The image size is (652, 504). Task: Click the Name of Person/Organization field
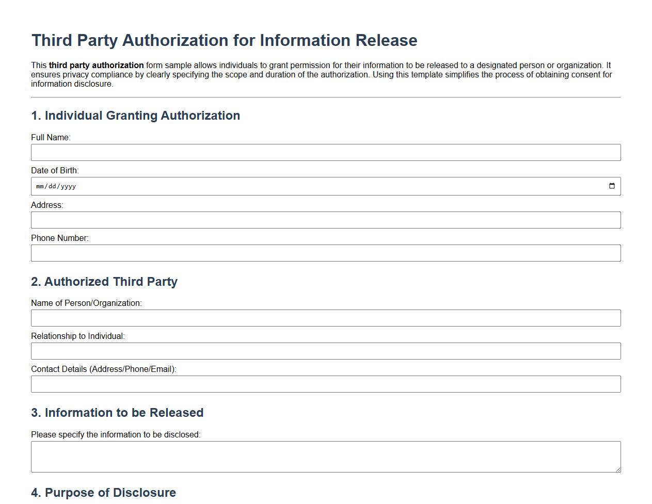[x=325, y=318]
